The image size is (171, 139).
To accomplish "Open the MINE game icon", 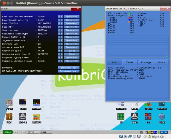I will click(x=162, y=116).
